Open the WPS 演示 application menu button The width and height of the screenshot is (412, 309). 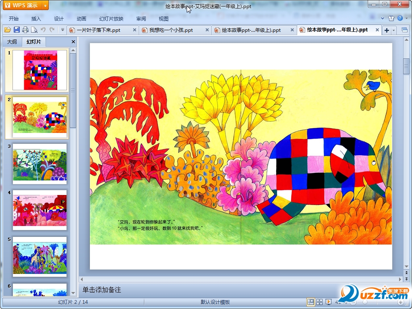[23, 5]
